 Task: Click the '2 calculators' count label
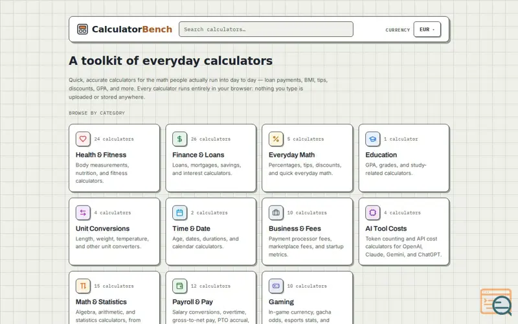(x=209, y=213)
